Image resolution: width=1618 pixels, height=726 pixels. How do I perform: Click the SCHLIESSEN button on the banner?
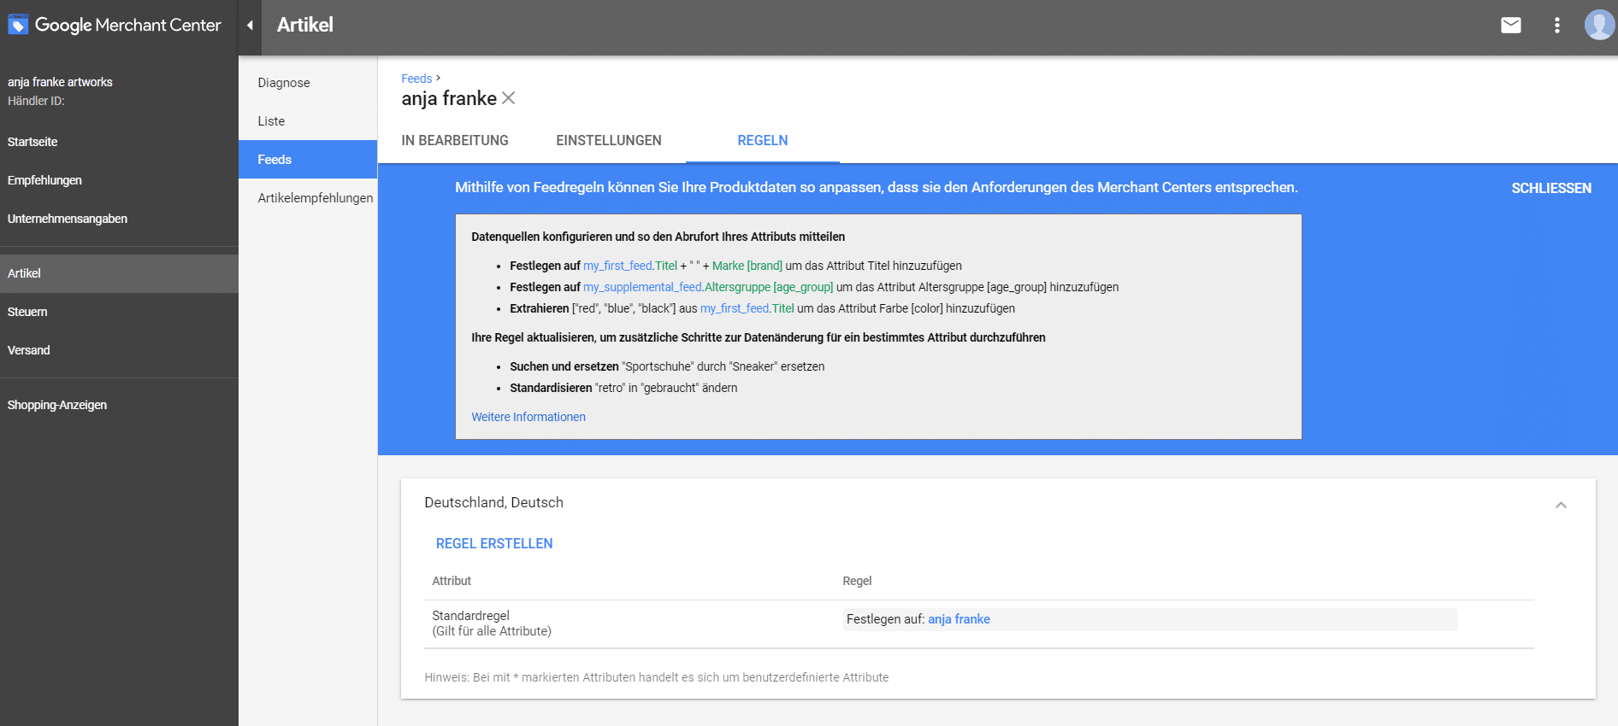tap(1551, 188)
